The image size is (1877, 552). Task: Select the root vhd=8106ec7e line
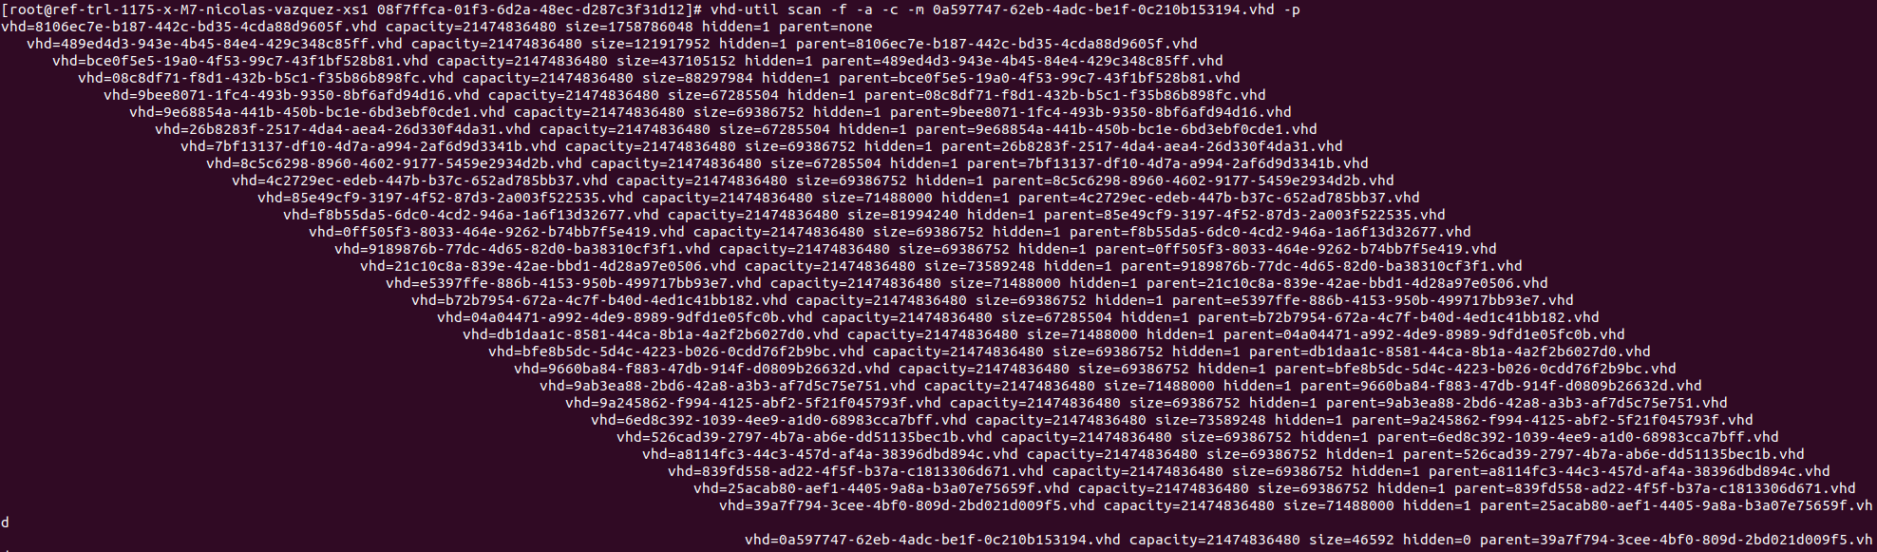[x=437, y=27]
